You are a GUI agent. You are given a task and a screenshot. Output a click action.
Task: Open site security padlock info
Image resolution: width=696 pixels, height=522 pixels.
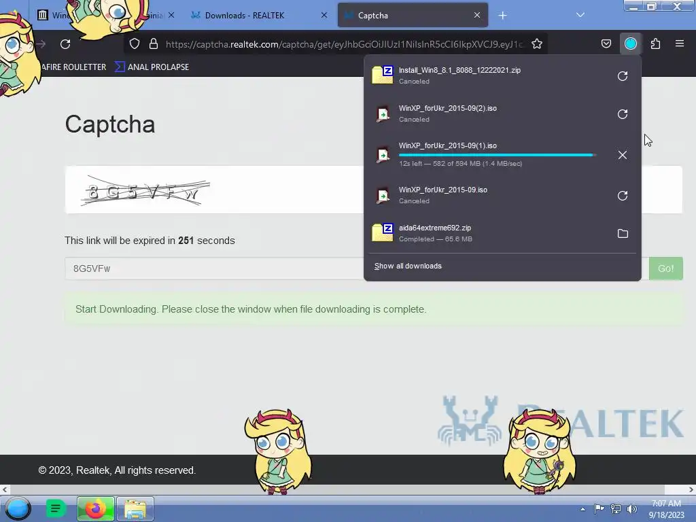click(154, 43)
